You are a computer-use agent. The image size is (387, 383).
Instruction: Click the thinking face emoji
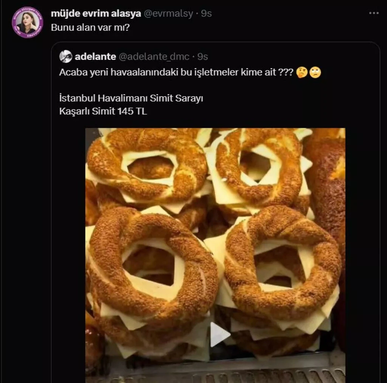pyautogui.click(x=302, y=73)
